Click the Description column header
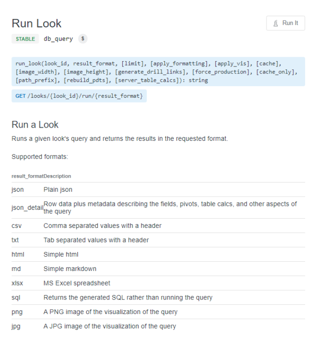Screen dimensions: 313x340 (x=57, y=176)
